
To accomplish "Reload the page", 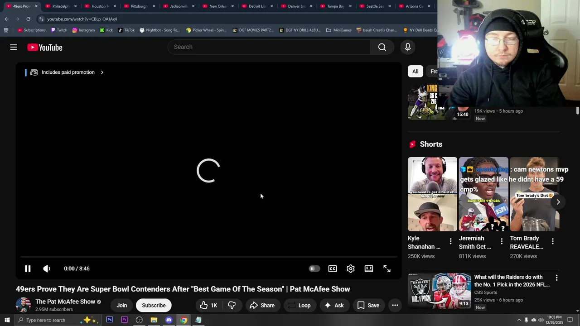I will [x=28, y=19].
